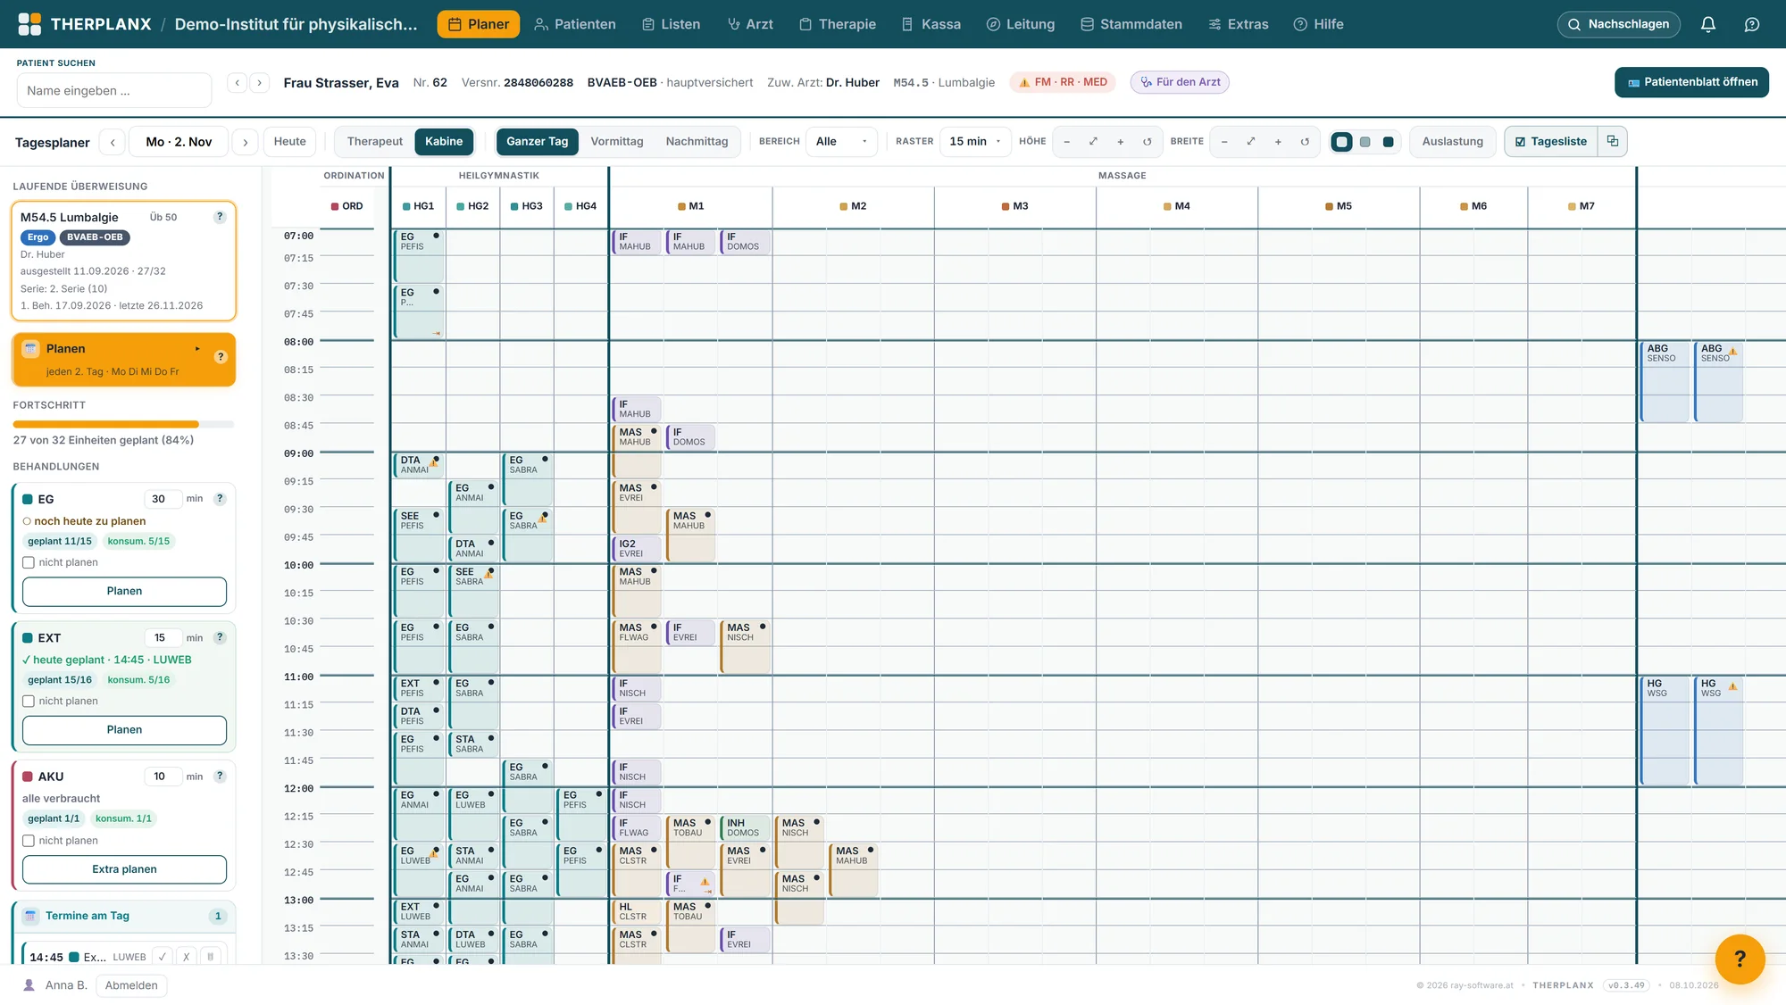Image resolution: width=1786 pixels, height=1005 pixels.
Task: Select the dark color density swatch
Action: click(x=1388, y=142)
